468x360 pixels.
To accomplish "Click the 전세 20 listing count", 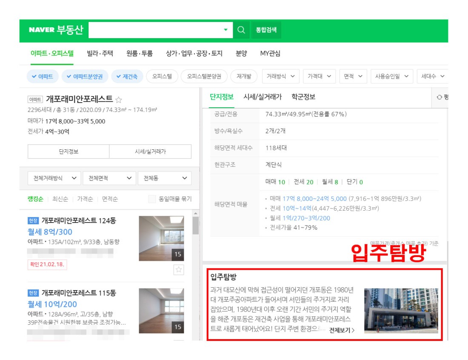I will (303, 182).
